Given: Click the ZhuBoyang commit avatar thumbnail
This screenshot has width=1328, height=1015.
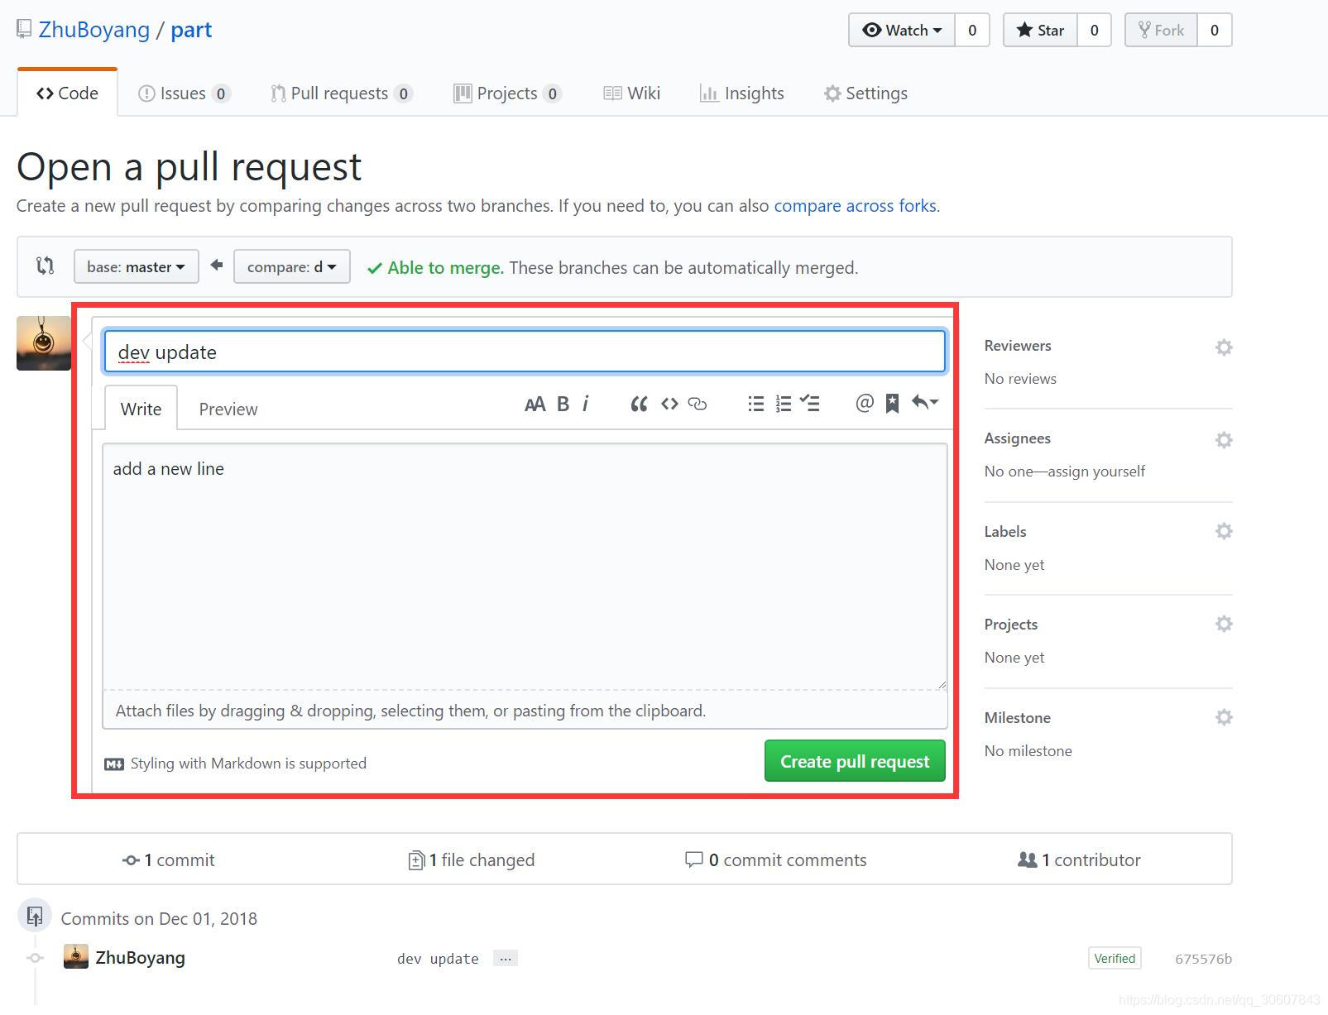Looking at the screenshot, I should coord(76,957).
